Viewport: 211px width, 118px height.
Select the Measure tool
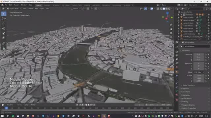[4, 48]
